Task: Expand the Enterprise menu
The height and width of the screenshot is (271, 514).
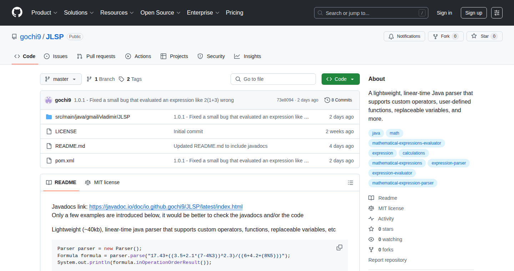Action: click(x=203, y=13)
